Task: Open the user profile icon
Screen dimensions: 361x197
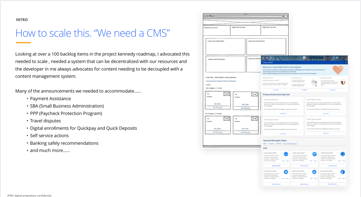Action: pos(337,57)
